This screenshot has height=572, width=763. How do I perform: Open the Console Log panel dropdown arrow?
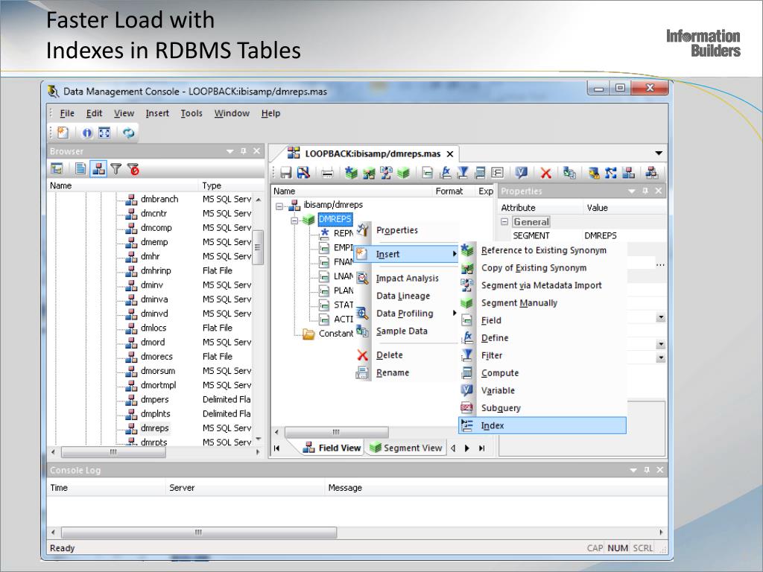tap(633, 471)
